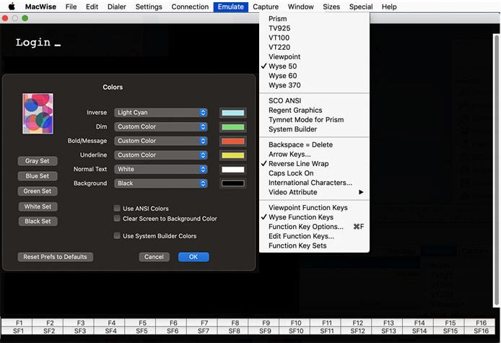Screen dimensions: 501x343
Task: Apply the Green Set preset
Action: coord(38,191)
